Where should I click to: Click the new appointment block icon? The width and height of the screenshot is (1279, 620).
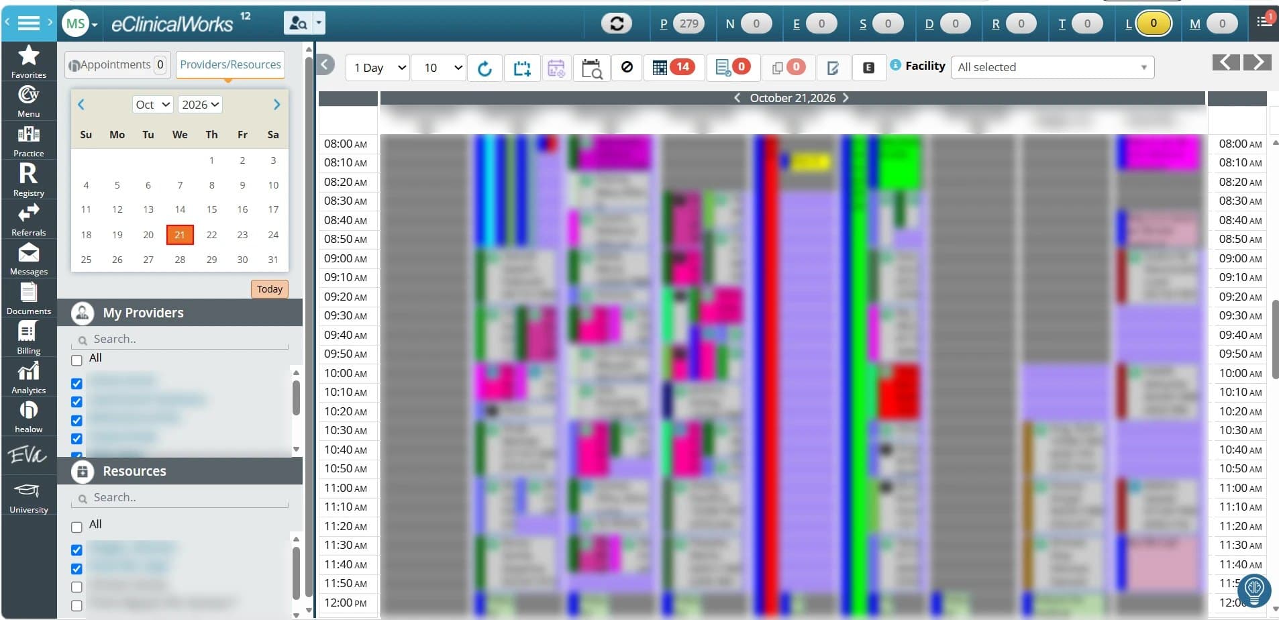pyautogui.click(x=522, y=68)
